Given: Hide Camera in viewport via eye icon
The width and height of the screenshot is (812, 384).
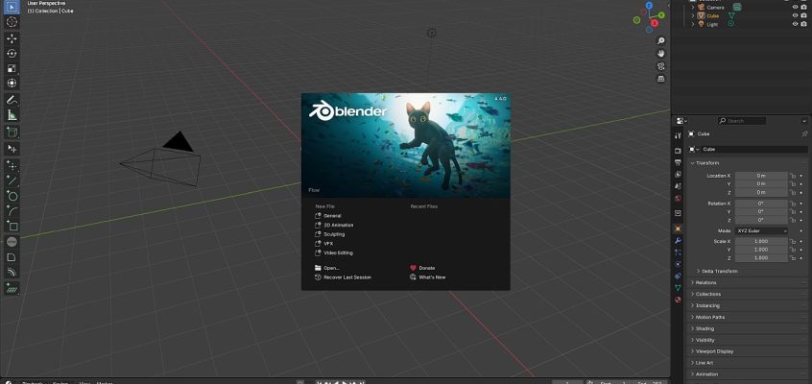Looking at the screenshot, I should [x=795, y=8].
